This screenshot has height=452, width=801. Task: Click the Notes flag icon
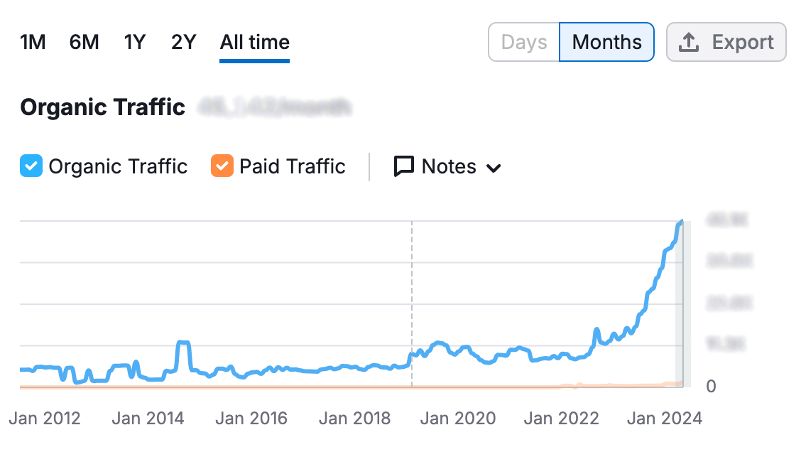click(x=403, y=166)
